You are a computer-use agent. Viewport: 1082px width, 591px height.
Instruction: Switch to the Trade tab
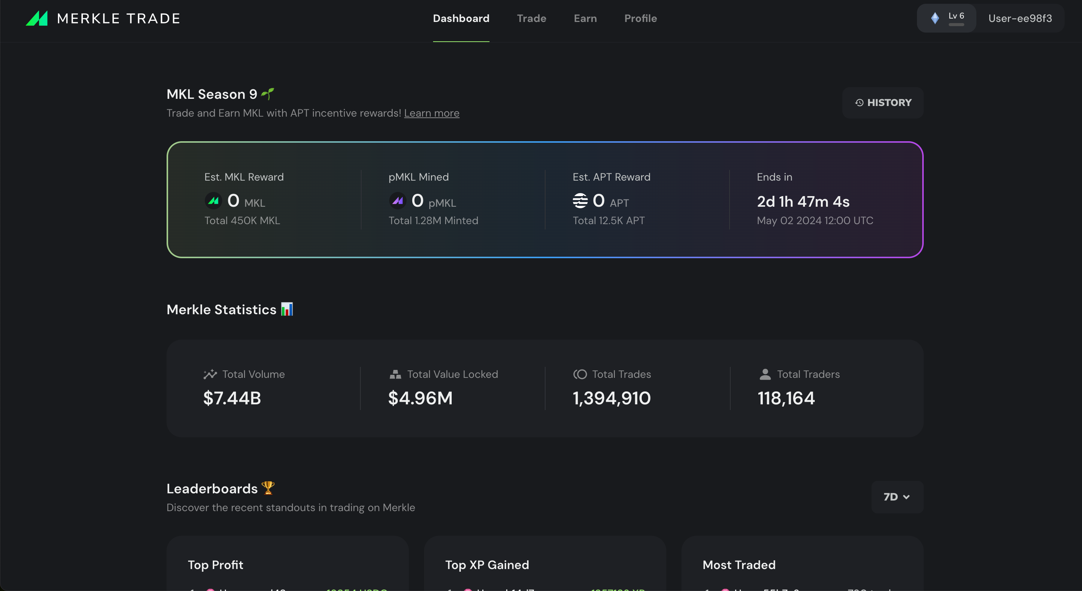pos(531,19)
